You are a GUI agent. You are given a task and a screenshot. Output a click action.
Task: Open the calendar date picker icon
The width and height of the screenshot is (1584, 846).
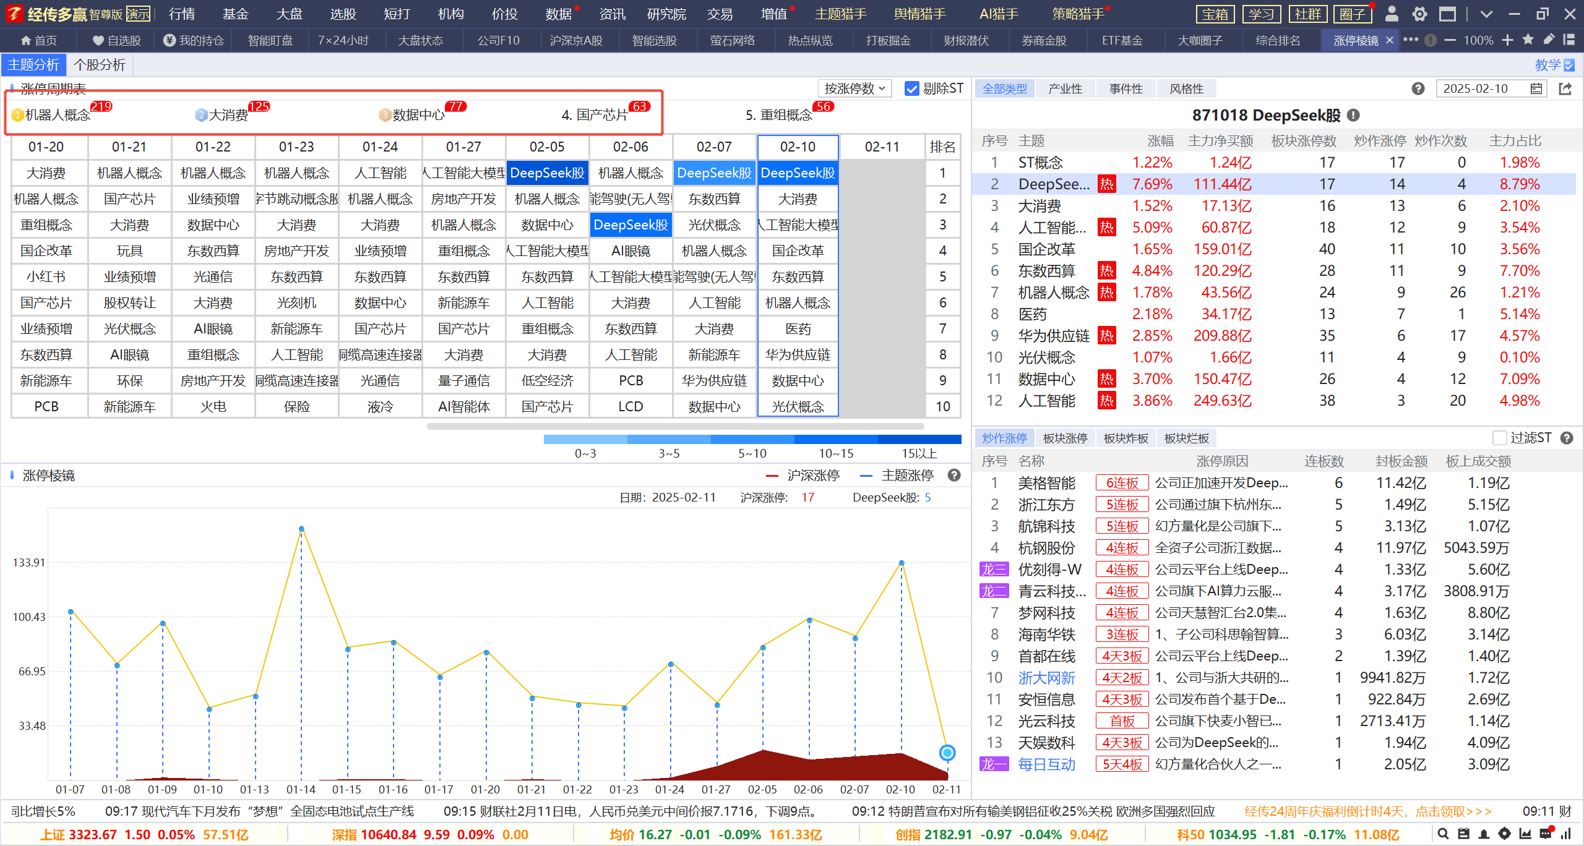[x=1536, y=89]
